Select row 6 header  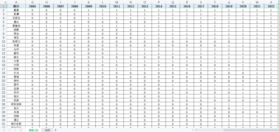[3, 26]
